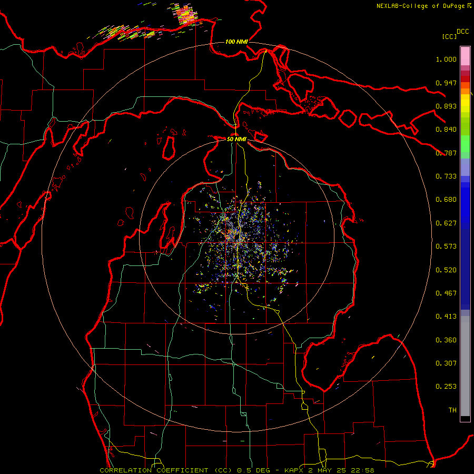This screenshot has height=474, width=474.
Task: Click the [CC] legend unit label
Action: [449, 36]
